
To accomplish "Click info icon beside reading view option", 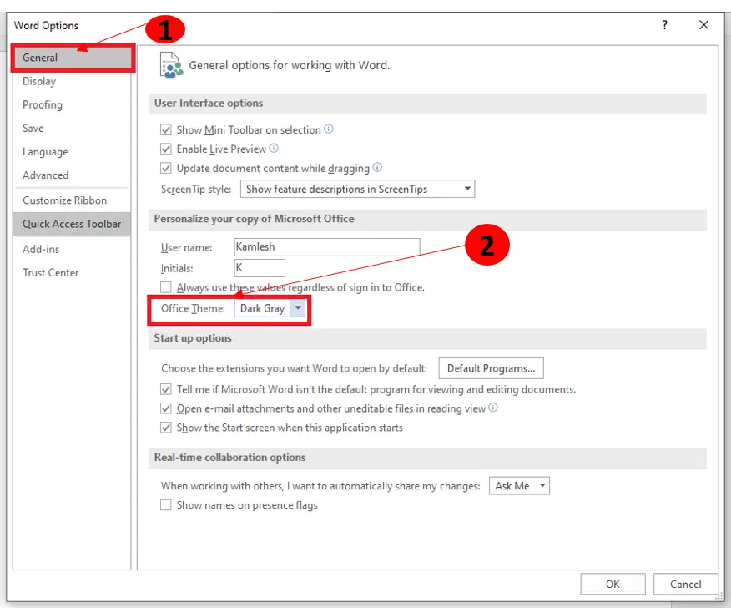I will click(493, 408).
